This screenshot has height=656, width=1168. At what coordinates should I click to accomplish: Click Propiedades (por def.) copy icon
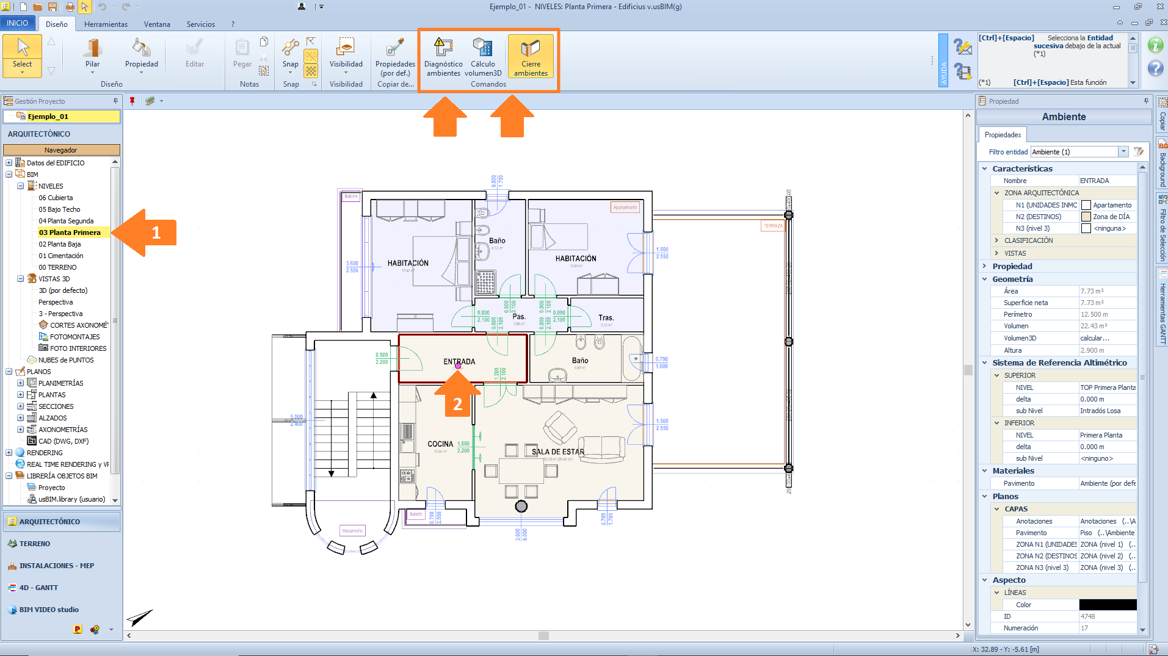coord(395,49)
